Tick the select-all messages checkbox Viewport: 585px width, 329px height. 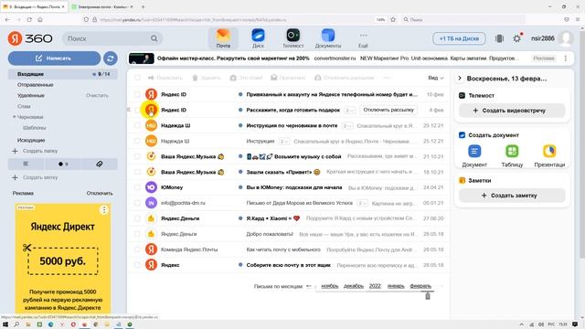point(137,78)
